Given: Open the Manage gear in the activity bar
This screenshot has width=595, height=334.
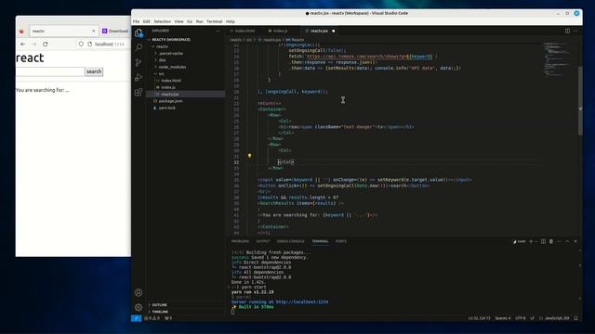Looking at the screenshot, I should point(139,307).
